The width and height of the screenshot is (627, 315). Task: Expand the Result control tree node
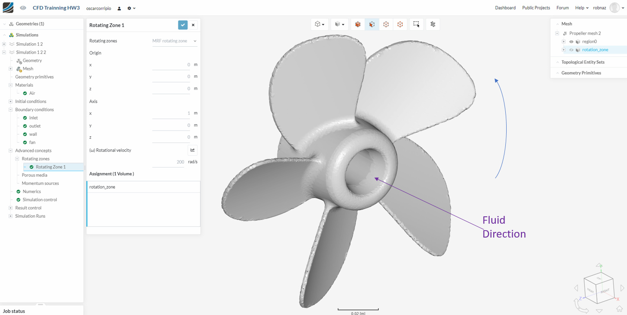(x=10, y=208)
